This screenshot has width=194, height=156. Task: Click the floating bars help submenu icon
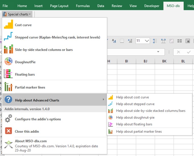click(110, 124)
